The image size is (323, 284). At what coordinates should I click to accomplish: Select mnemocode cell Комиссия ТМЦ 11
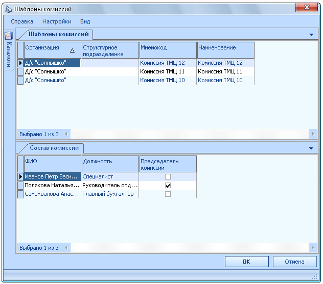click(x=168, y=71)
